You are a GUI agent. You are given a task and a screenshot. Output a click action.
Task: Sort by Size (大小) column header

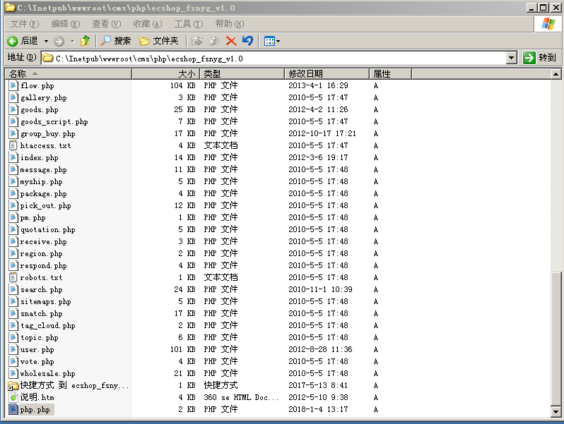tap(166, 74)
